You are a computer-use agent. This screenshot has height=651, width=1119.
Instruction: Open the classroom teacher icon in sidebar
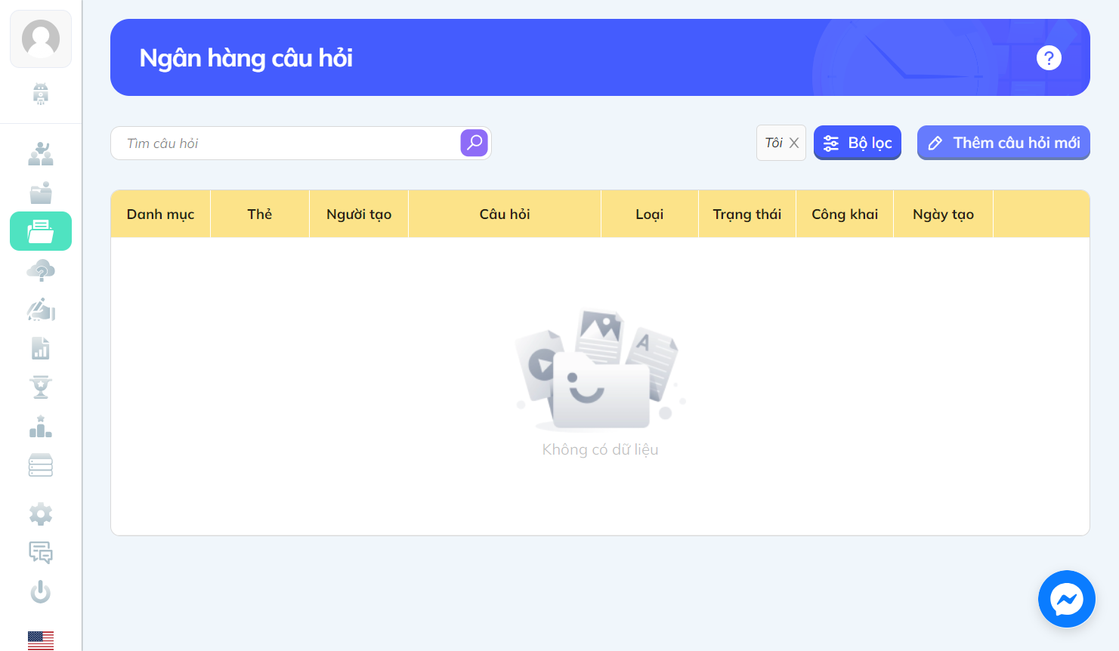point(41,154)
